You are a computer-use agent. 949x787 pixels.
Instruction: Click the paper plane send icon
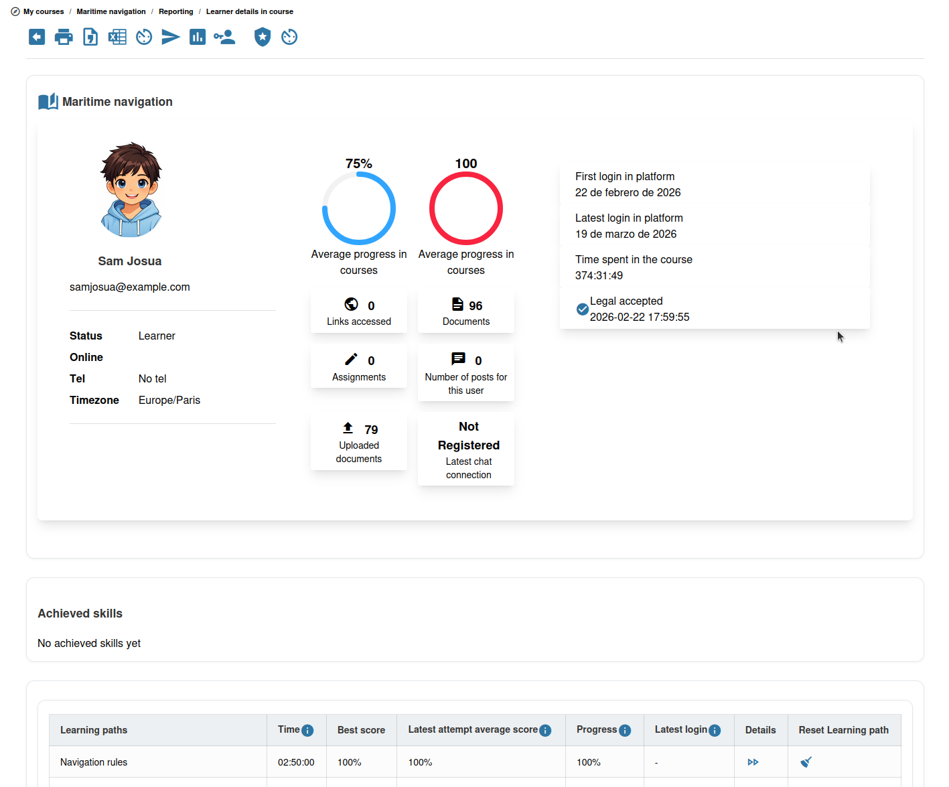tap(171, 37)
